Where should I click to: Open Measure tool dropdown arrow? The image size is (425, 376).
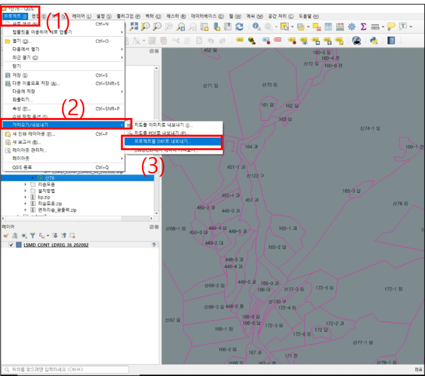pyautogui.click(x=383, y=27)
